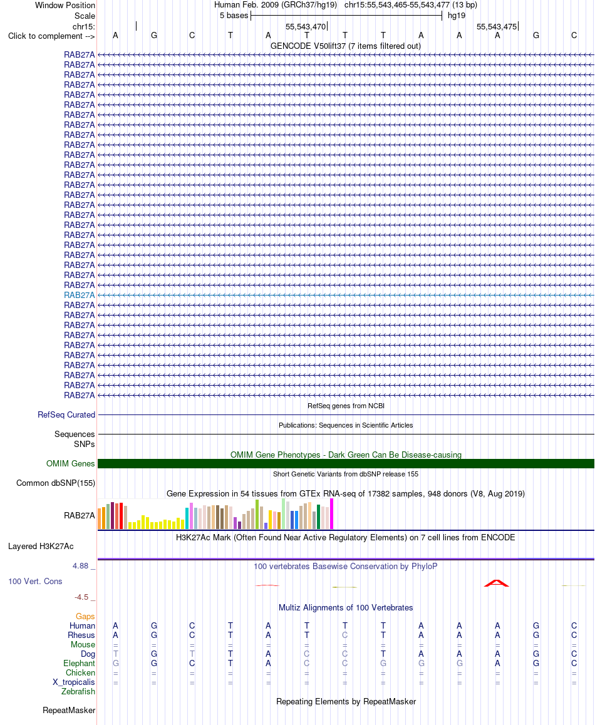595x725 pixels.
Task: Click the 'Click to complement -->' label
Action: pos(51,36)
